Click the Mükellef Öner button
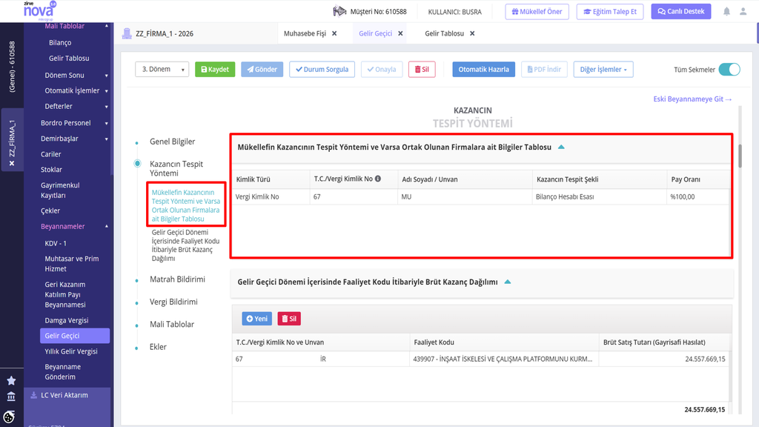Screen dimensions: 759x427 (x=537, y=12)
